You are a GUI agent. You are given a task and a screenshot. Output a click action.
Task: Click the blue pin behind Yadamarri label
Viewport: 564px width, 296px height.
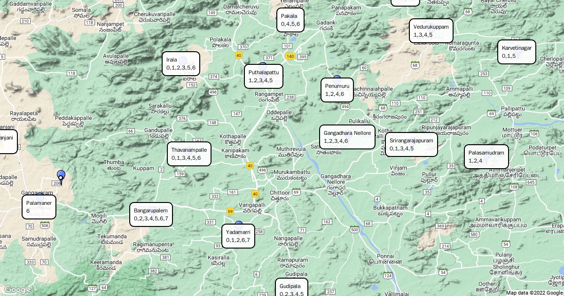[x=239, y=224]
